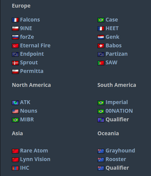Open the HEET team link

[112, 28]
